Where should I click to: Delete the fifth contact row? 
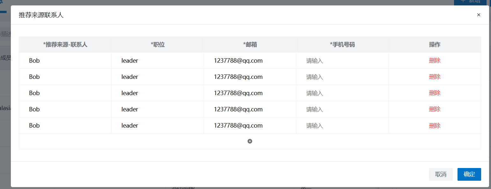coord(435,126)
